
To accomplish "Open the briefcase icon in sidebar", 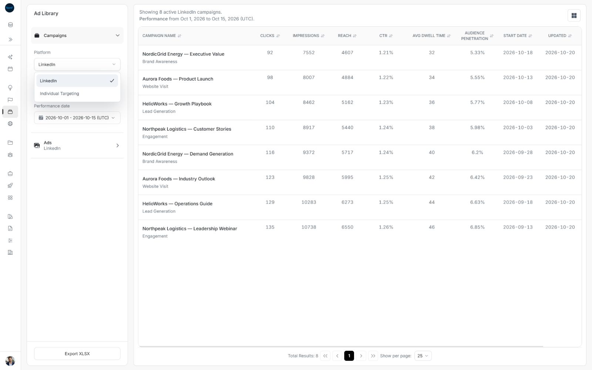I will point(10,174).
